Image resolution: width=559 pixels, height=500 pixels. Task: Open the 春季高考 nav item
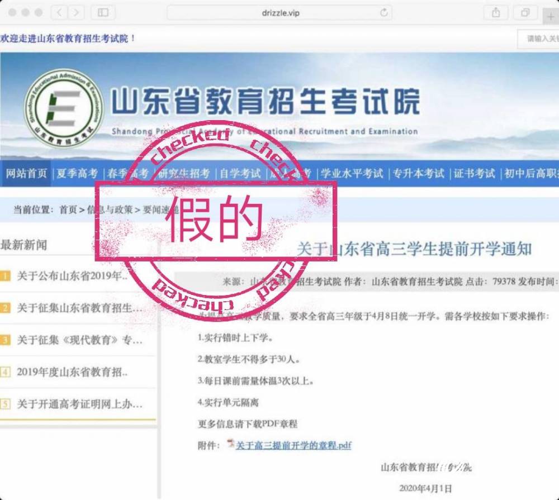coord(127,174)
